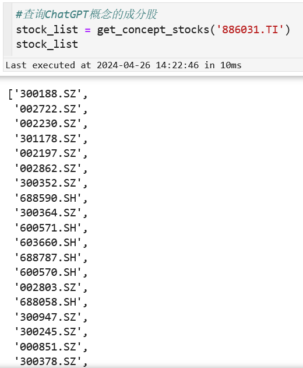Click output entry '000851.SZ'
This screenshot has width=303, height=368.
click(x=48, y=346)
